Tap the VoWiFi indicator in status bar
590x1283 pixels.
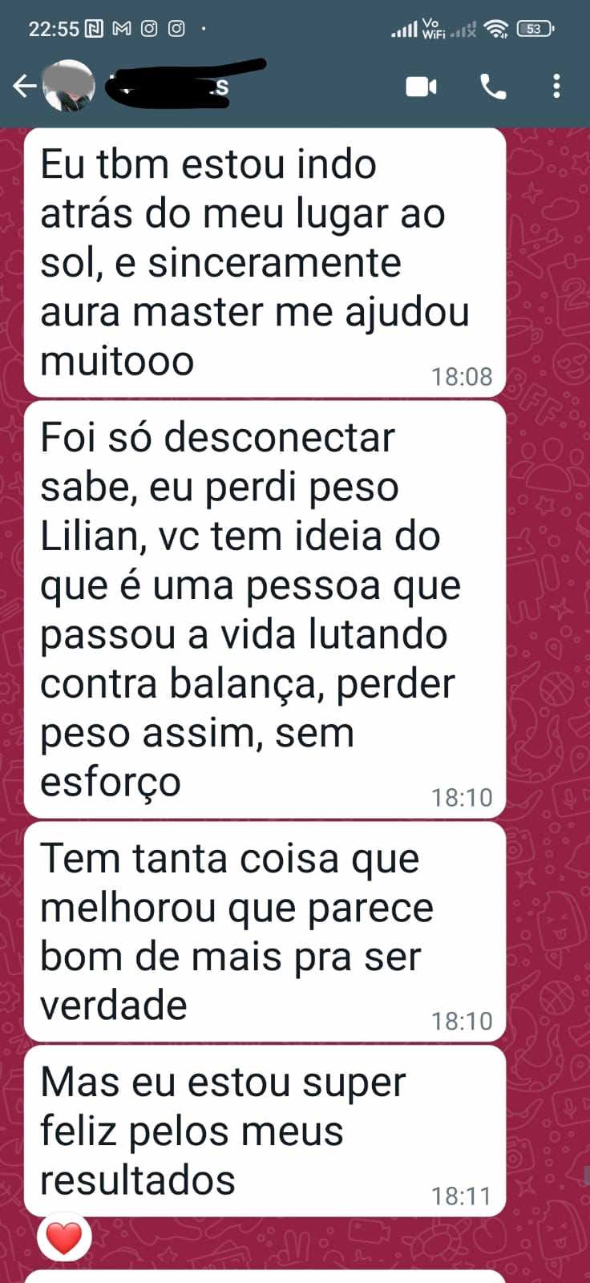(433, 29)
